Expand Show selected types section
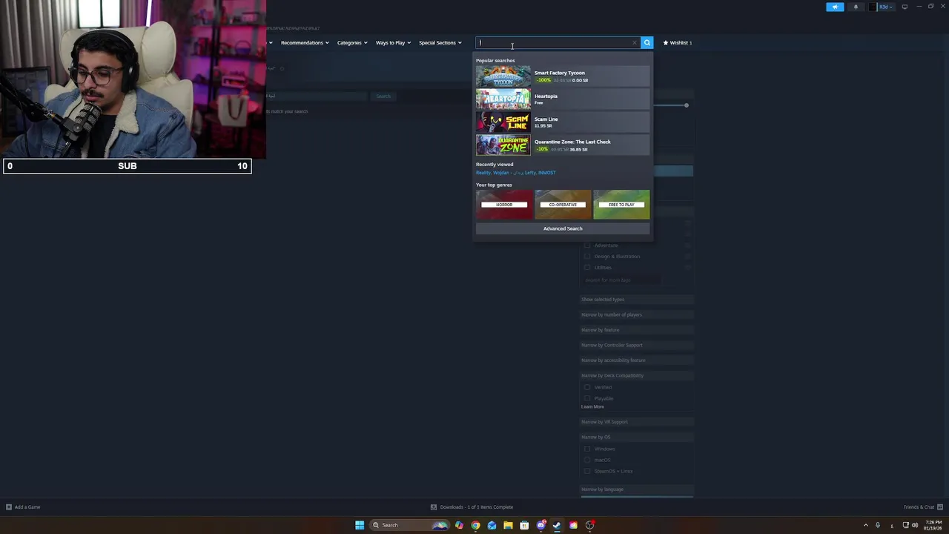 637,300
